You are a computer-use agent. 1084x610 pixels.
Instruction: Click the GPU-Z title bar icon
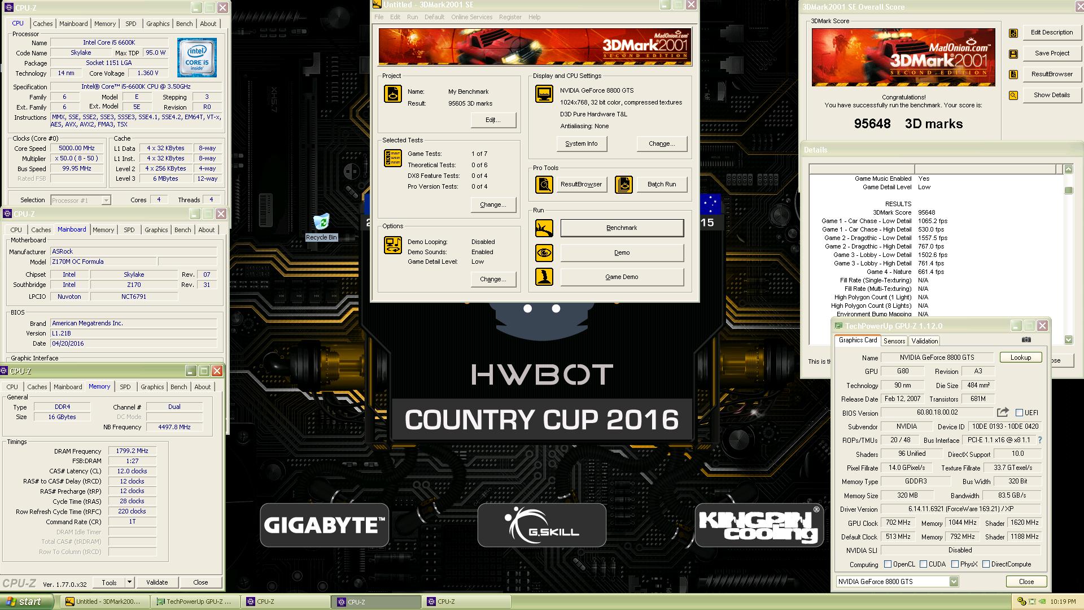pyautogui.click(x=839, y=326)
